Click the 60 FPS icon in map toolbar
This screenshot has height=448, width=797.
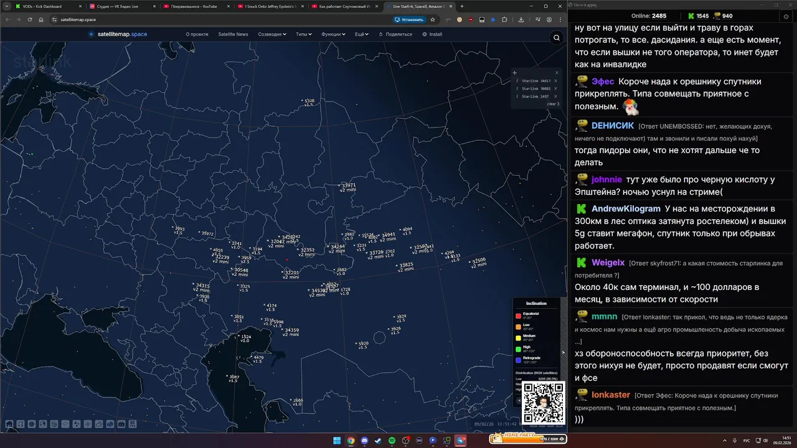tap(133, 424)
